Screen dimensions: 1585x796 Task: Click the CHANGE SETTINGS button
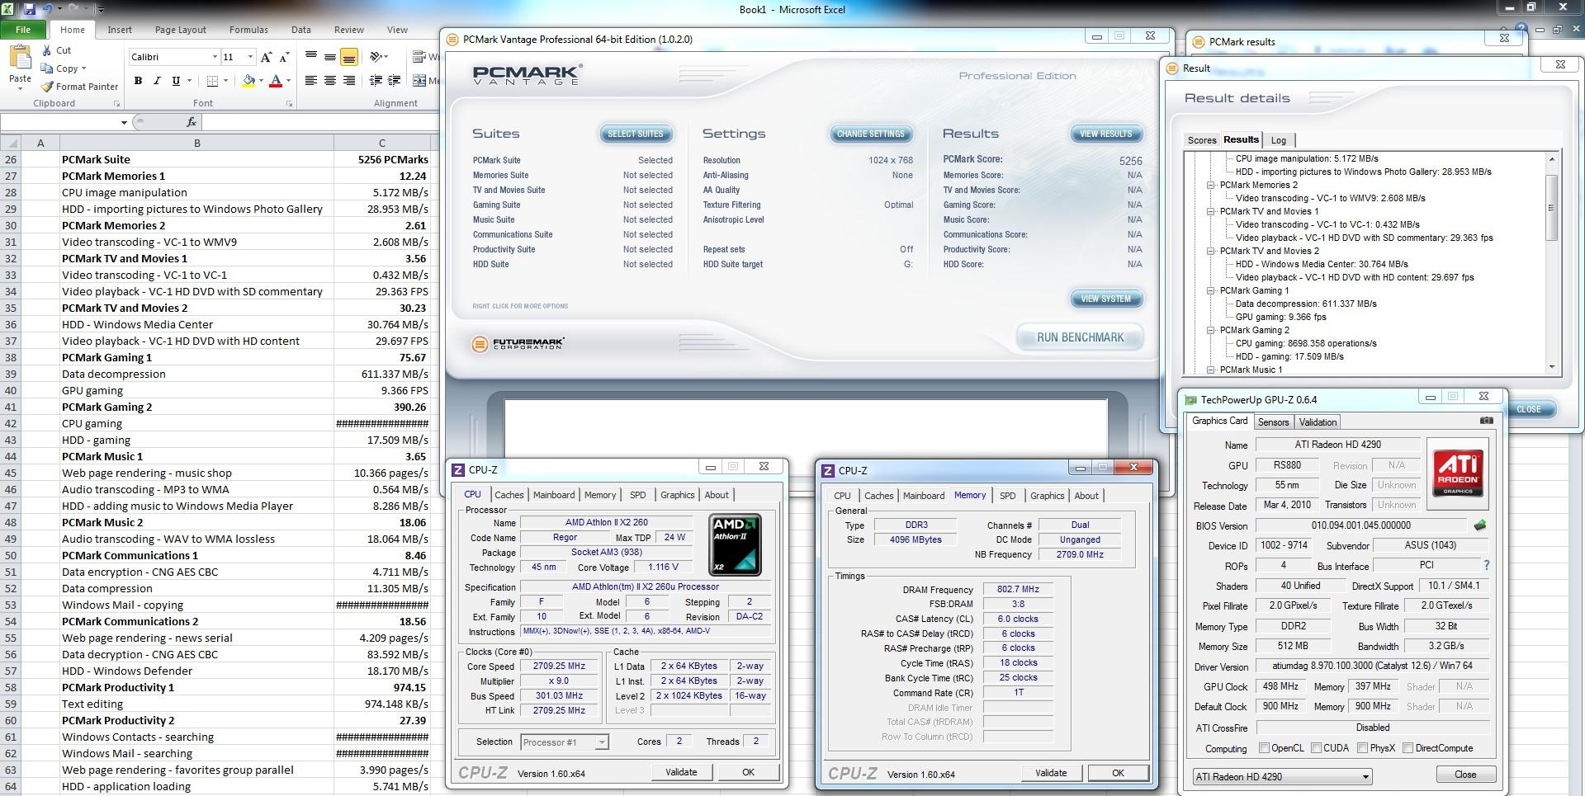[870, 134]
